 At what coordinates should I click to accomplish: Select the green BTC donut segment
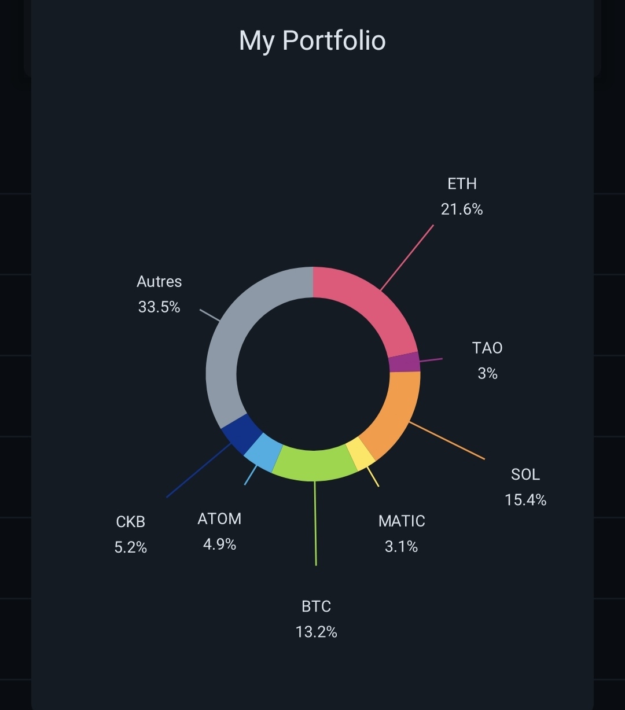click(x=314, y=465)
